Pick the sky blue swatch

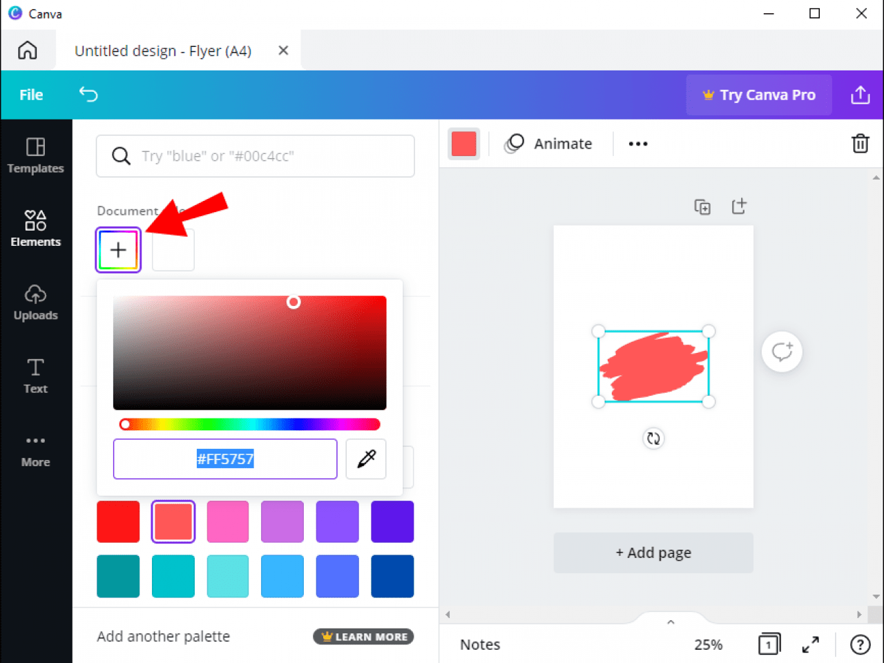pyautogui.click(x=282, y=576)
